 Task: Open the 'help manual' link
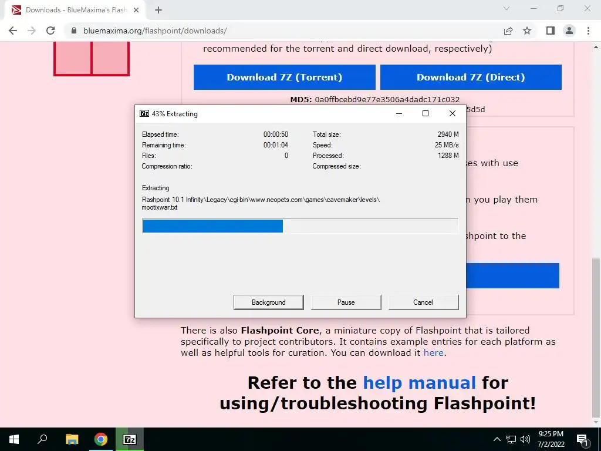pos(419,383)
